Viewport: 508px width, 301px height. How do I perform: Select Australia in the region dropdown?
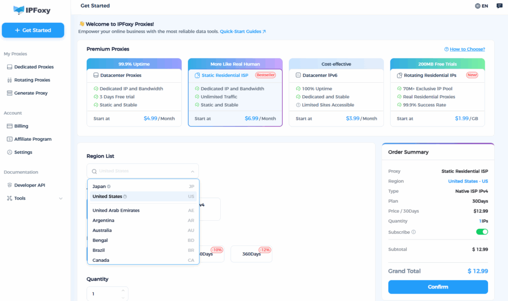tap(102, 231)
